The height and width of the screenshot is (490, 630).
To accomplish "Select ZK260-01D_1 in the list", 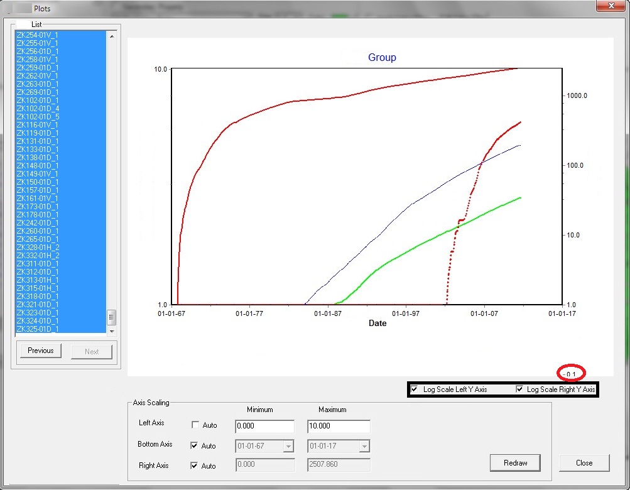I will coord(61,231).
